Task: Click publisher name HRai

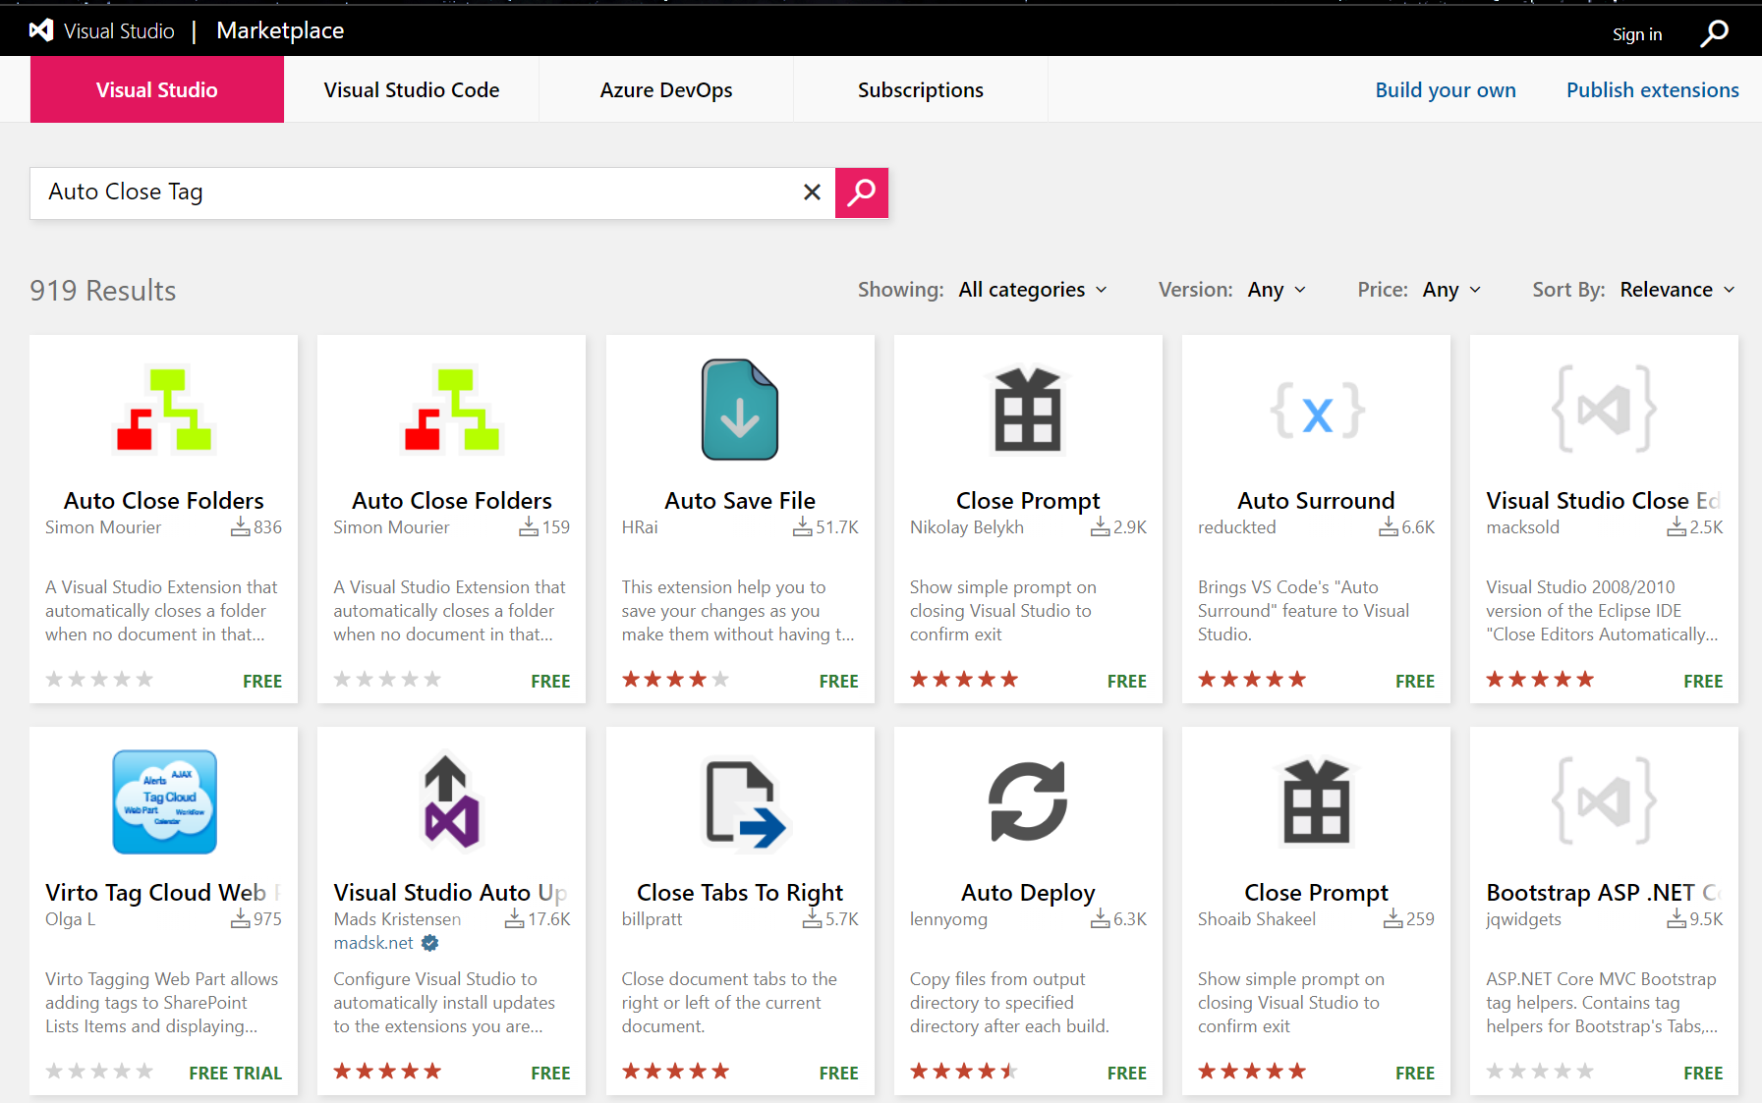Action: 640,527
